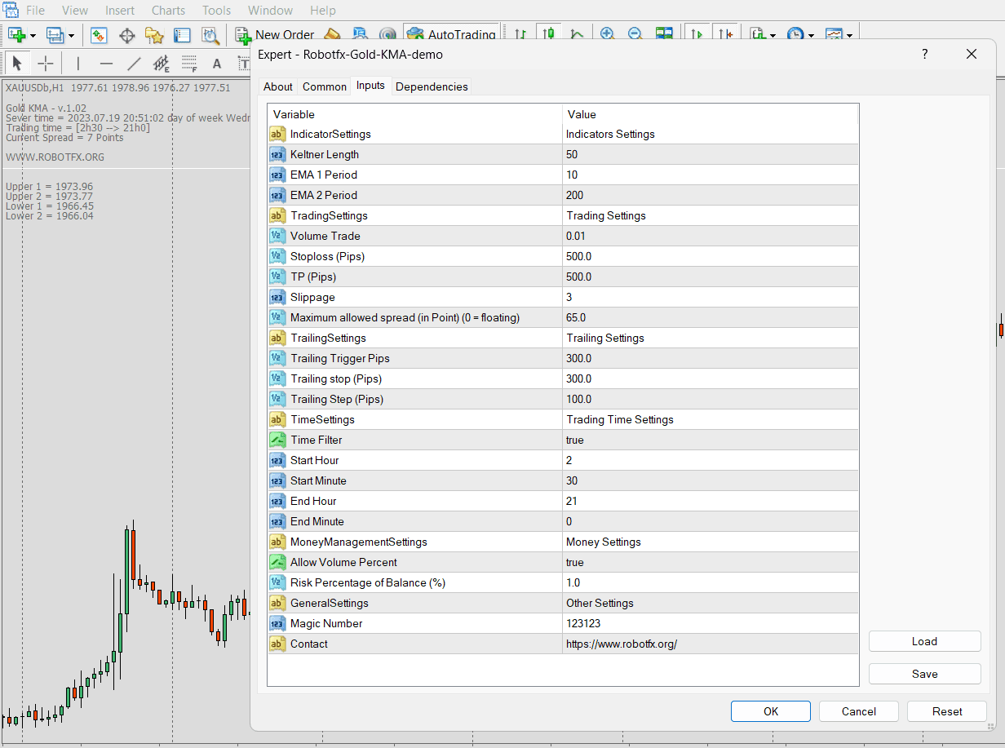Toggle the Navigator star-folder icon

[x=154, y=35]
